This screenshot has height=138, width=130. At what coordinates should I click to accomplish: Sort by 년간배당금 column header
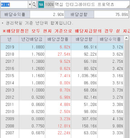click(32, 39)
